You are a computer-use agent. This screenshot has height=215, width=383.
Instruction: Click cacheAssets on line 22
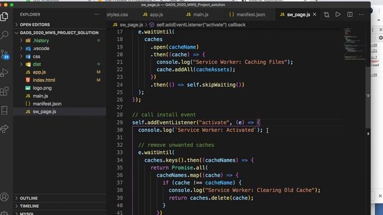[x=213, y=69]
